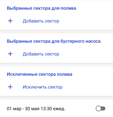Viewport: 113px width, 117px height.
Task: Click the plus icon under Выбранные сектора для полива
Action: coord(10,21)
